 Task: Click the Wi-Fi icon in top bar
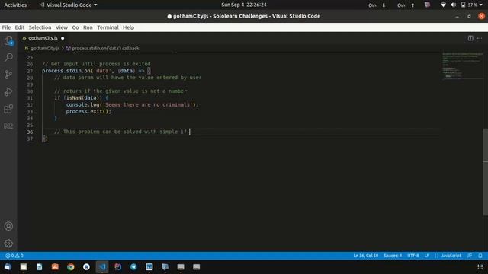(443, 5)
